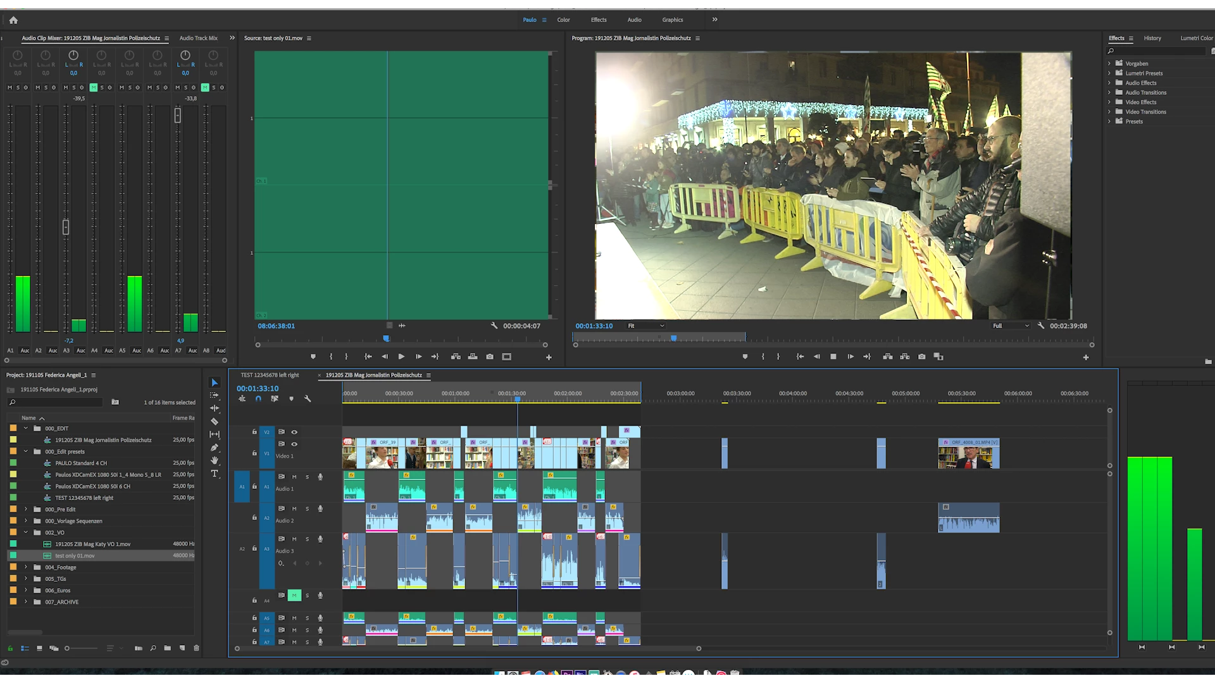Select the Razor tool
This screenshot has width=1215, height=683.
pos(215,421)
